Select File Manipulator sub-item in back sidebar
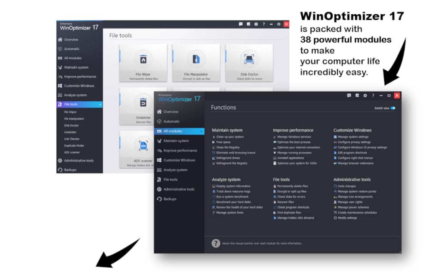 click(x=74, y=119)
